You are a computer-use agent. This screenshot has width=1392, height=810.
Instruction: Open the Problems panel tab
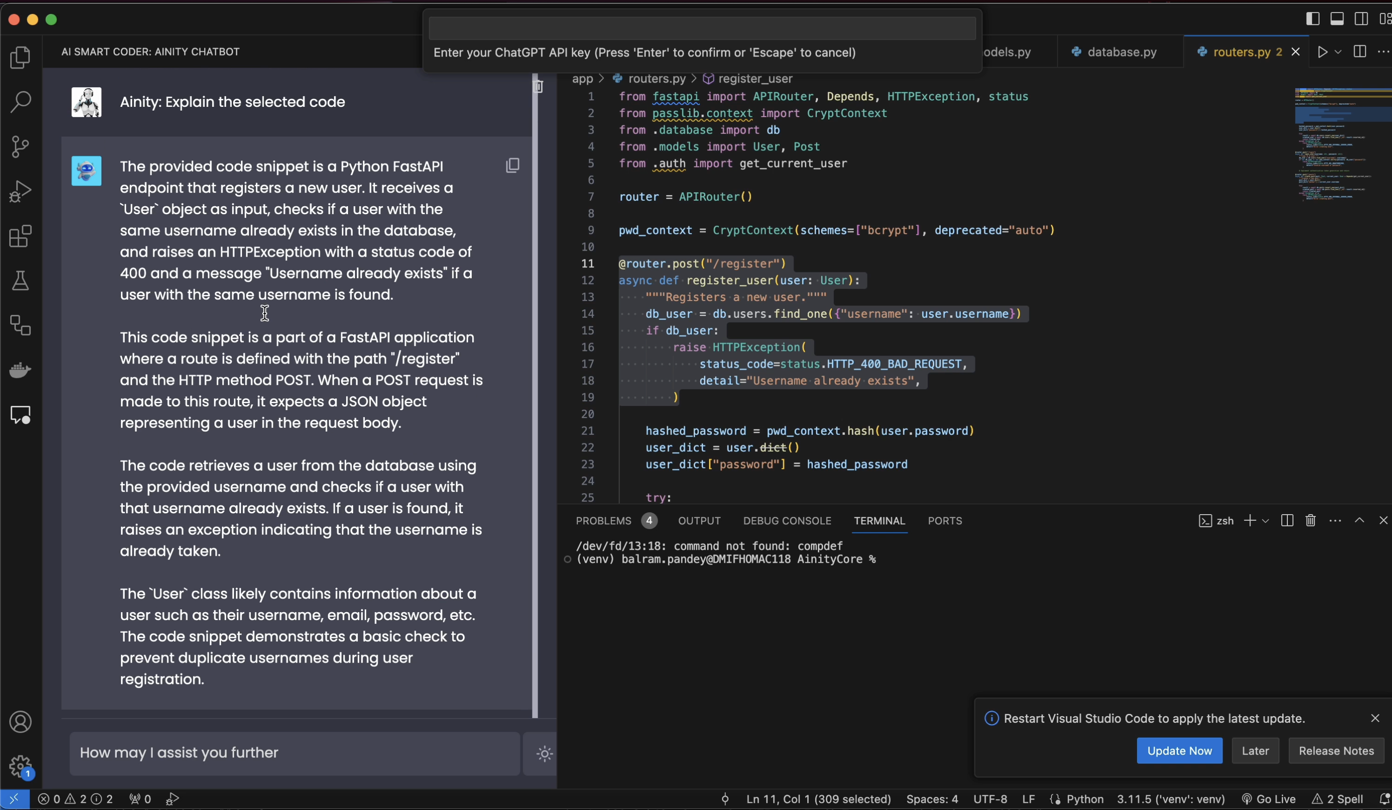pyautogui.click(x=616, y=521)
